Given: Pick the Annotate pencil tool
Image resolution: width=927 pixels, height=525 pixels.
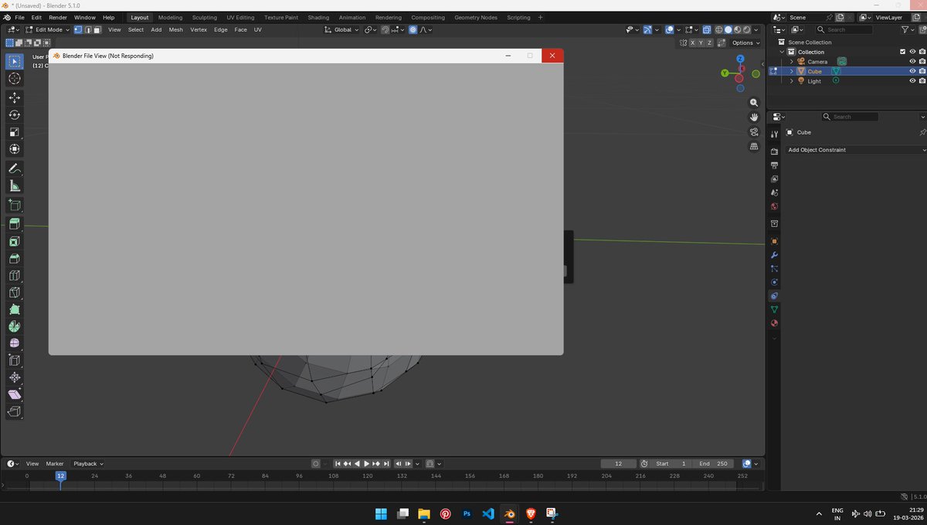Looking at the screenshot, I should [x=15, y=168].
